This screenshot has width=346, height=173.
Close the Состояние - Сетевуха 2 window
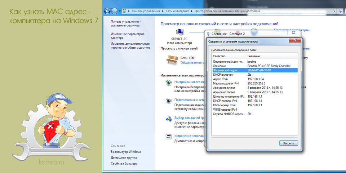point(293,33)
